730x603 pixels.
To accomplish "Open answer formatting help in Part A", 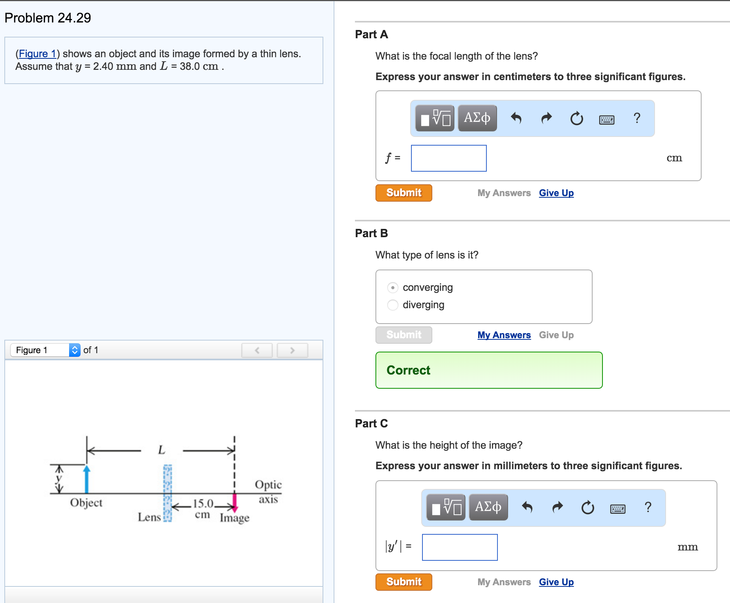I will [x=637, y=118].
